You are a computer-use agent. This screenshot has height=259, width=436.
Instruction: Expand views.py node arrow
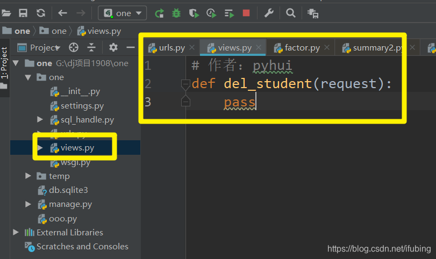pyautogui.click(x=40, y=148)
